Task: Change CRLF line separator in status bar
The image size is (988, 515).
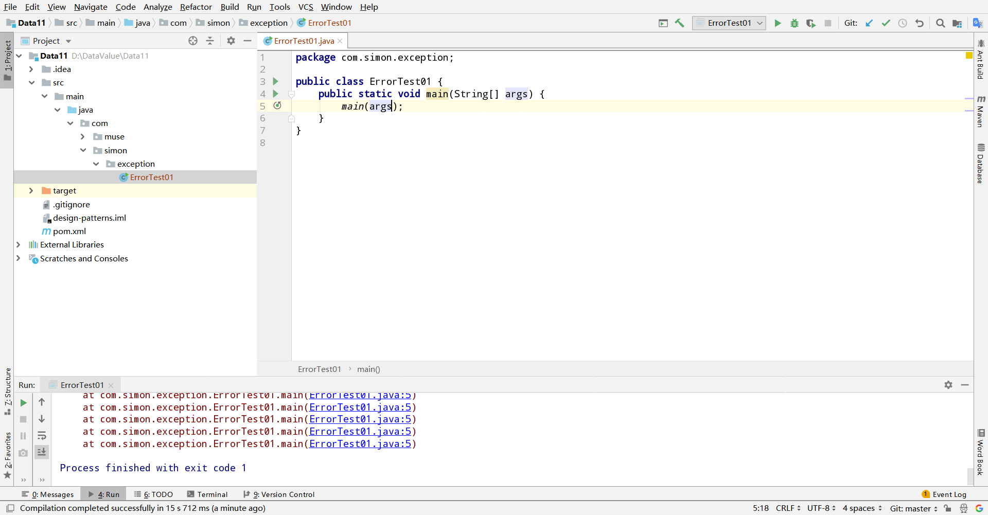Action: point(788,508)
